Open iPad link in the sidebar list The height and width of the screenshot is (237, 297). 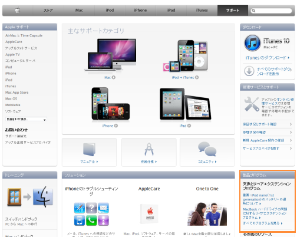pyautogui.click(x=9, y=67)
